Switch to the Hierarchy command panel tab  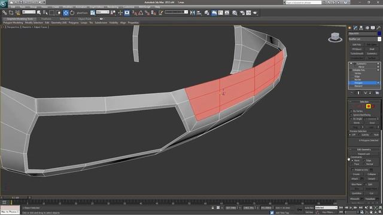coord(361,28)
